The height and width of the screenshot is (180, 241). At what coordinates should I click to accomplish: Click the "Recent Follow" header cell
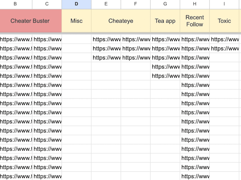click(195, 21)
